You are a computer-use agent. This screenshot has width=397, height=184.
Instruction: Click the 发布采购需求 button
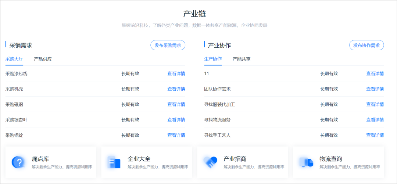(168, 45)
